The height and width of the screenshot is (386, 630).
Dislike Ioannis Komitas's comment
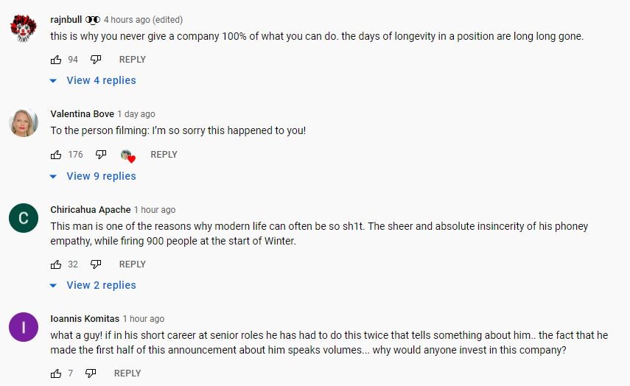[91, 373]
